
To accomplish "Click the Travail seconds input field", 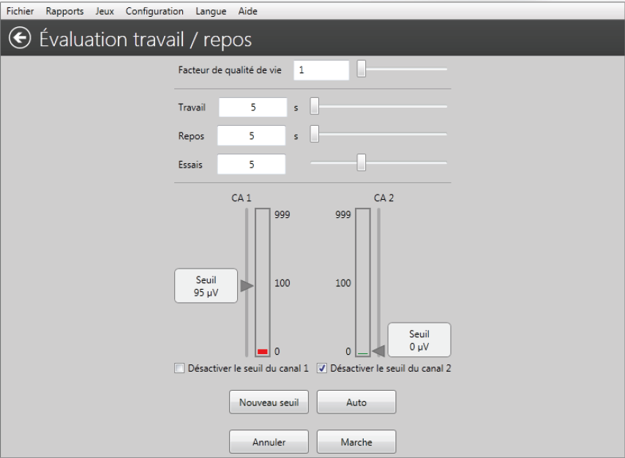I will (252, 108).
